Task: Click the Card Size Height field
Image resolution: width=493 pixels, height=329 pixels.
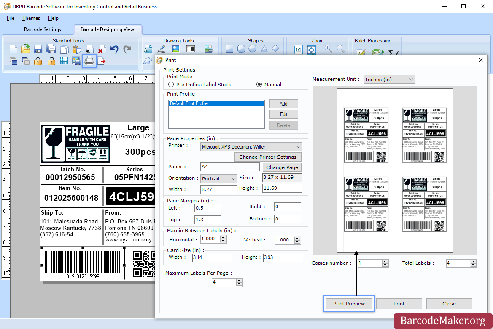Action: coord(283,258)
